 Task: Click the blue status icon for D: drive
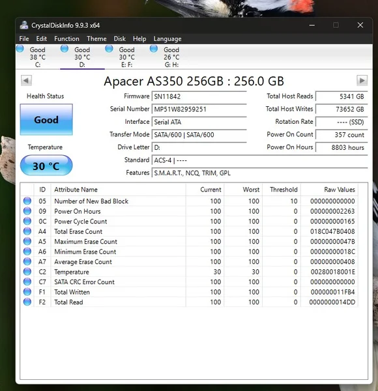pos(65,49)
